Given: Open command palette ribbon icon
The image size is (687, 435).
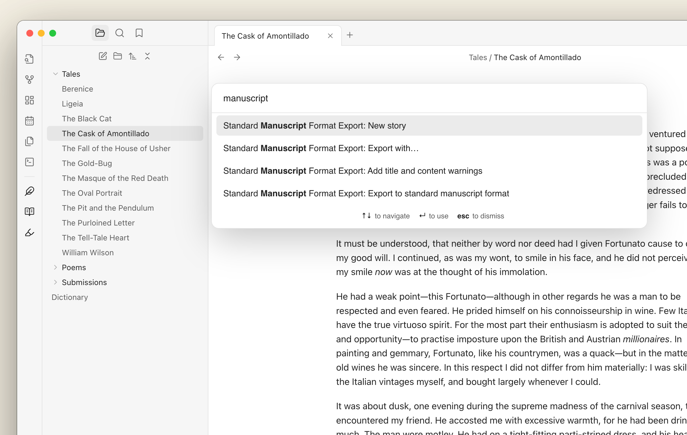Looking at the screenshot, I should 29,162.
